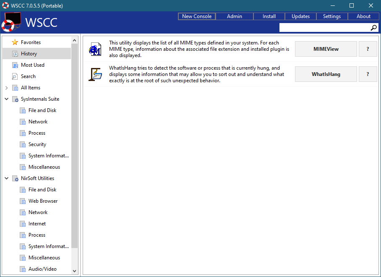
Task: Open File and Disk under SysInternals Suite
Action: pyautogui.click(x=42, y=110)
